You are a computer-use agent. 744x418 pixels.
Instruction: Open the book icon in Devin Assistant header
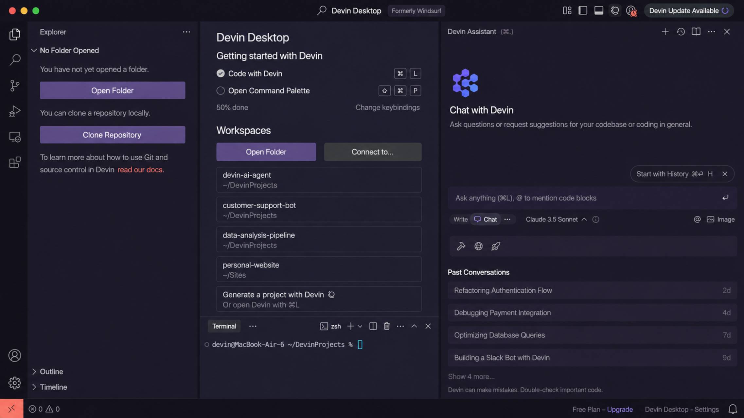pos(696,32)
